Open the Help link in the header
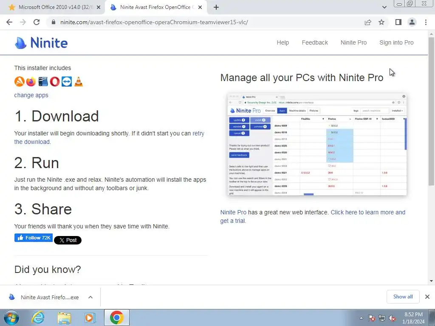The height and width of the screenshot is (326, 435). pos(282,43)
